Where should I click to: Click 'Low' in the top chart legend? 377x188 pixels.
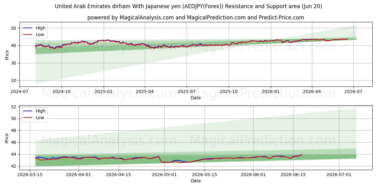coord(40,34)
